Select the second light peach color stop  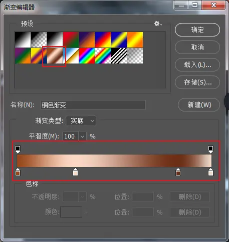click(x=76, y=172)
